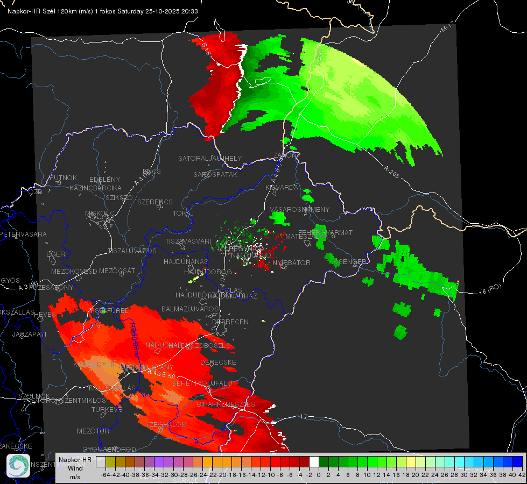
Task: Click the SZEGHALOM label
Action: tap(166, 424)
